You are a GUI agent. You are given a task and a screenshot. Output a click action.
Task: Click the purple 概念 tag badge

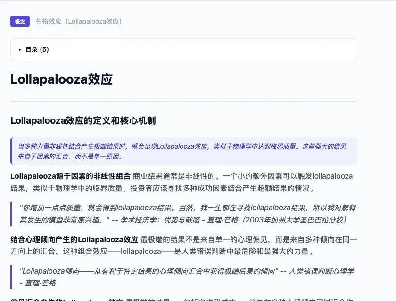click(x=20, y=22)
